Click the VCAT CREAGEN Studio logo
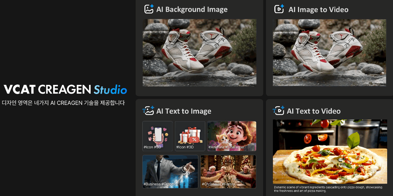 [x=65, y=89]
